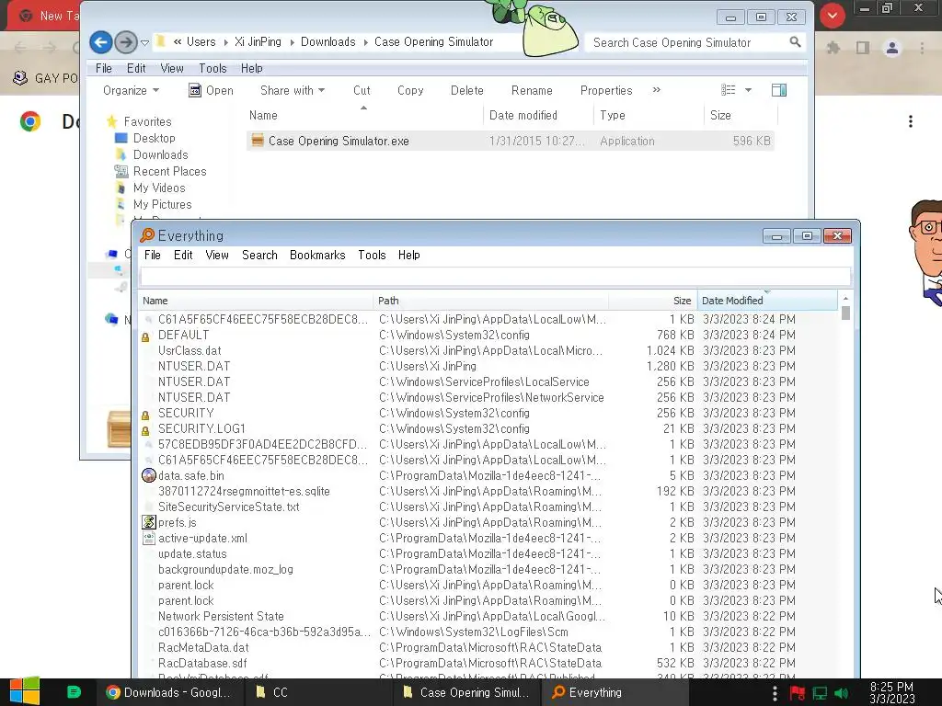942x706 pixels.
Task: Go forward in Explorer navigation
Action: coord(125,42)
